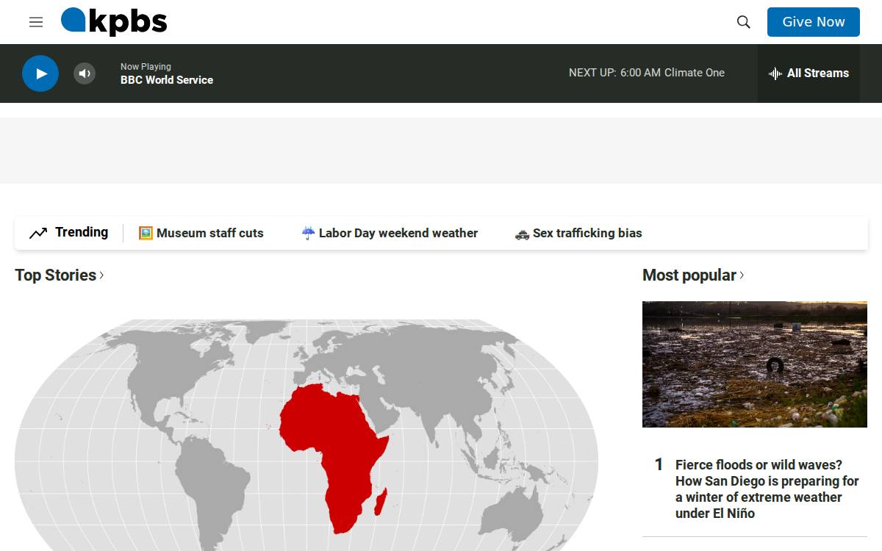
Task: Open the search magnifier icon
Action: [744, 22]
